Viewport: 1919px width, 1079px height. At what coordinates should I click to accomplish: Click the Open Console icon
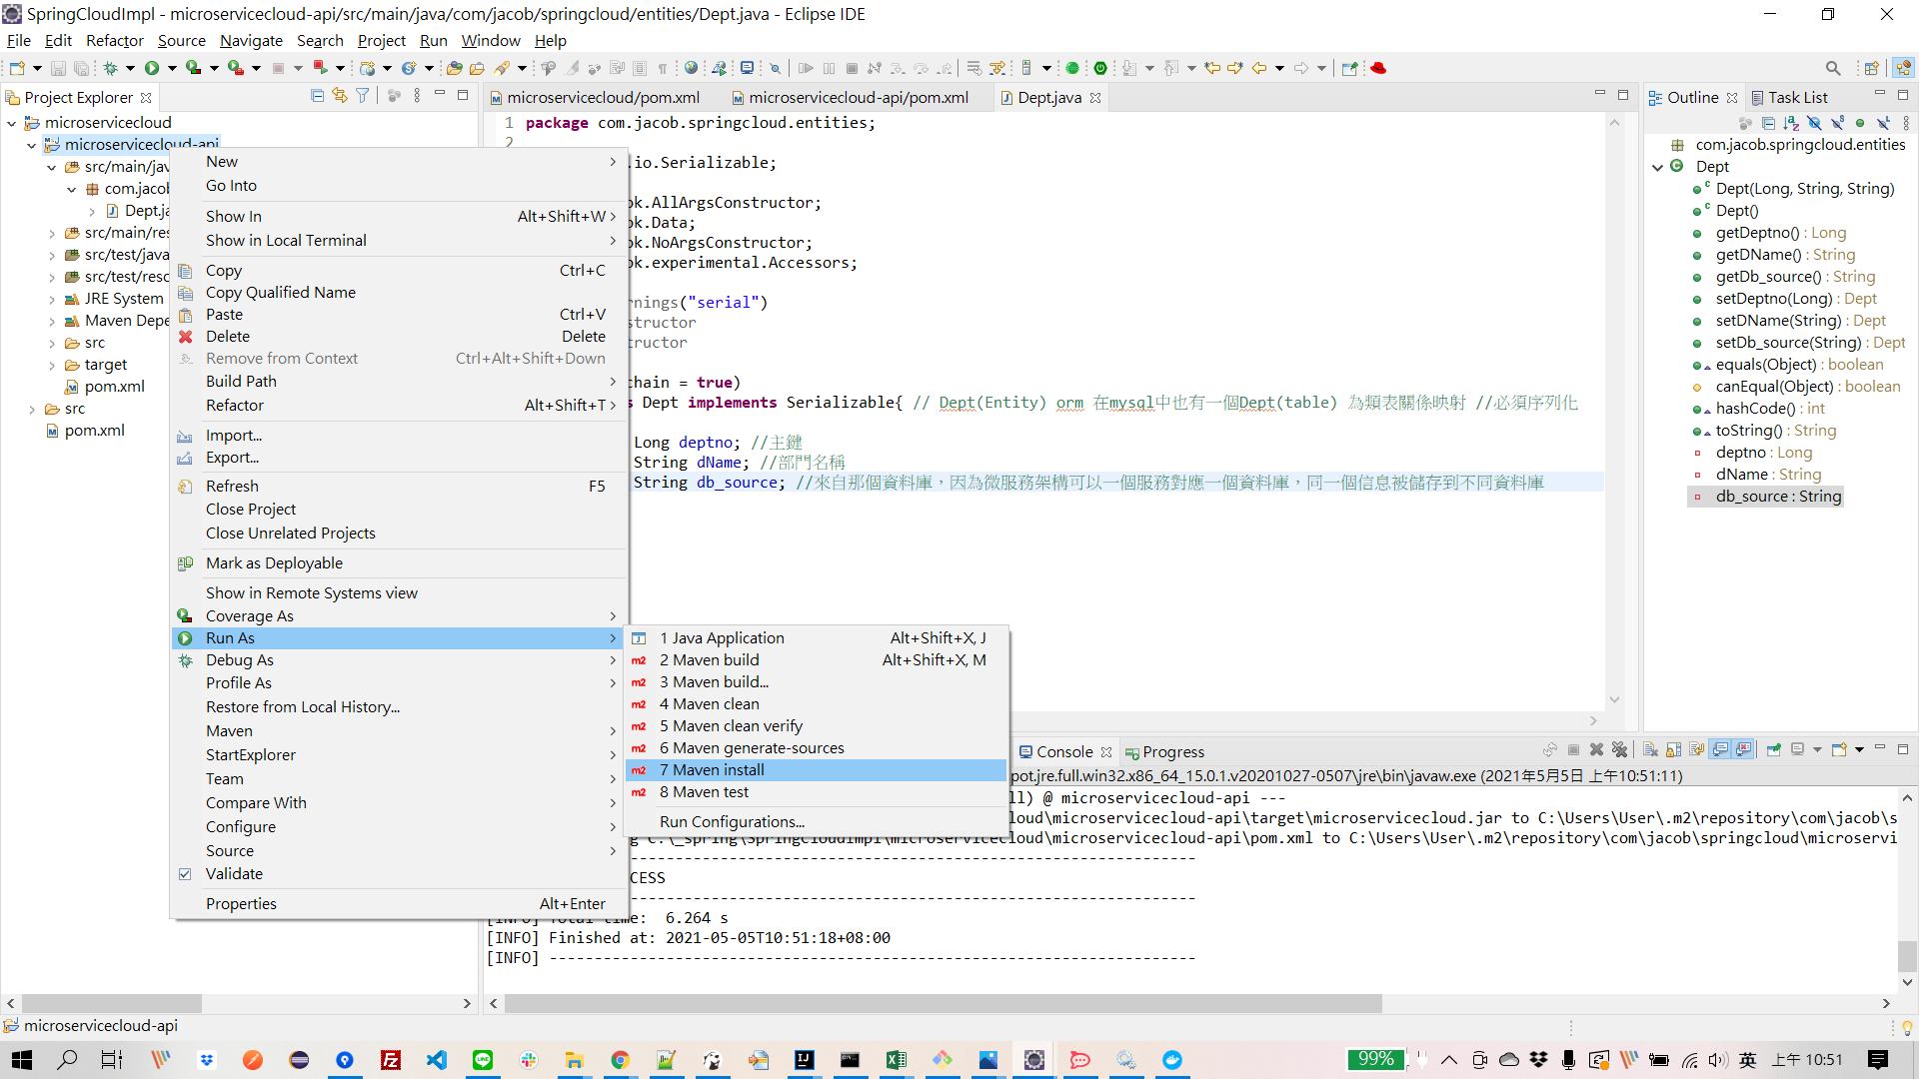click(x=1838, y=750)
